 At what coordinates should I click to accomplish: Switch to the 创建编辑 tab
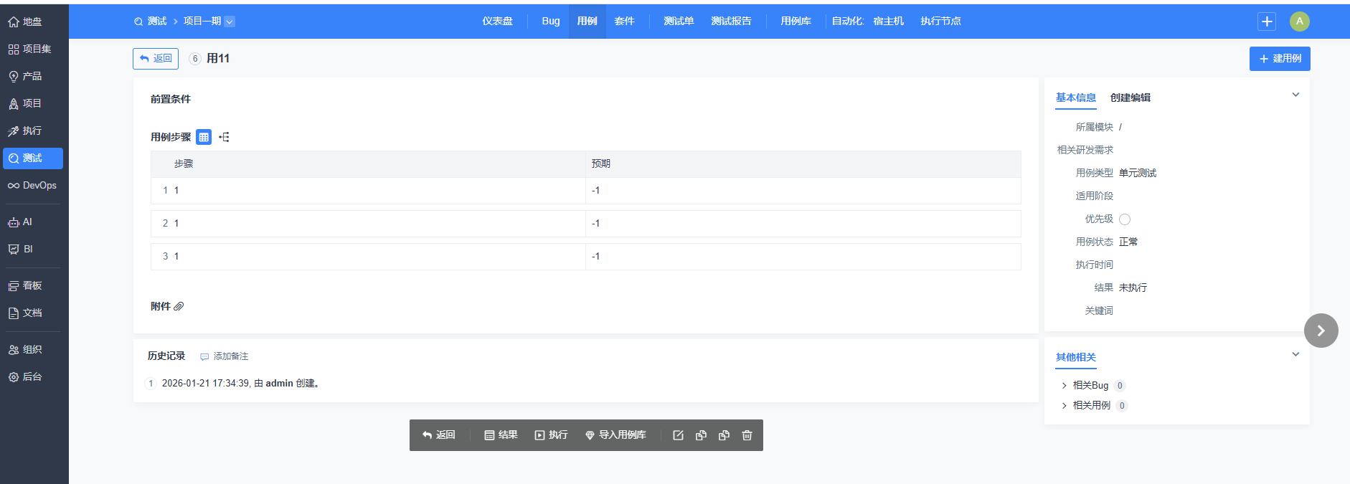click(1130, 98)
